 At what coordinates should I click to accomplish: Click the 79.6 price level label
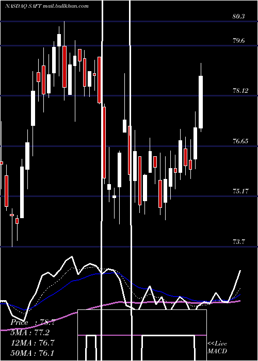point(238,41)
